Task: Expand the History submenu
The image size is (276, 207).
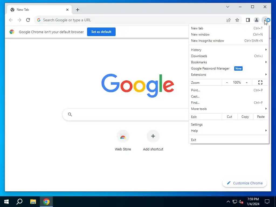Action: [229, 50]
